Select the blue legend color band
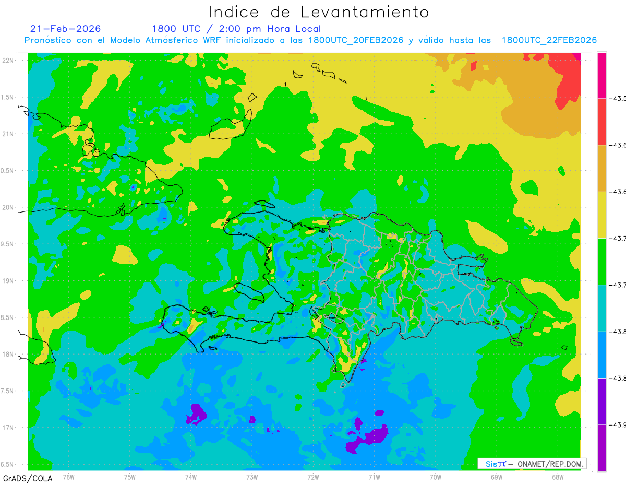Image resolution: width=626 pixels, height=484 pixels. click(x=601, y=355)
